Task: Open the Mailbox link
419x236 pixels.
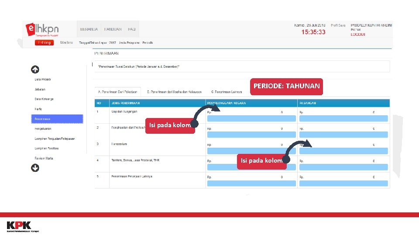Action: (66, 42)
